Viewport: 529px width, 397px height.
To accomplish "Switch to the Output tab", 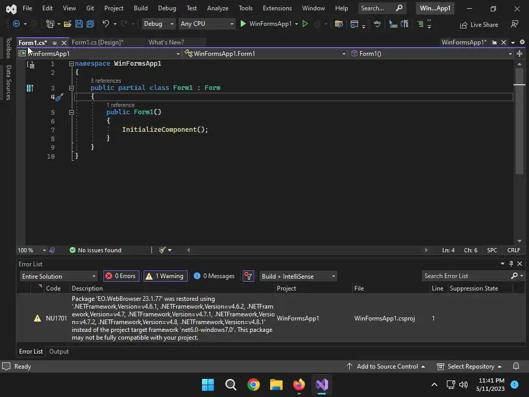I will click(x=59, y=352).
